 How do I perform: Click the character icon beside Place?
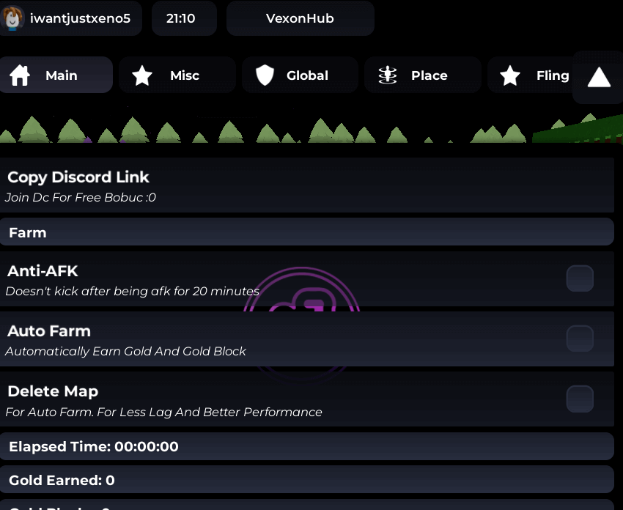tap(388, 75)
